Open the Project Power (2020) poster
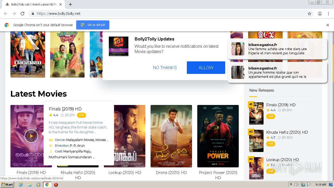This screenshot has width=334, height=188. (218, 136)
